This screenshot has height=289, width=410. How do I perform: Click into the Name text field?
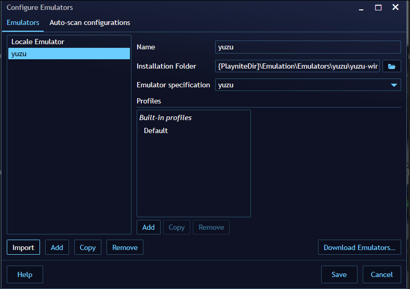point(308,47)
